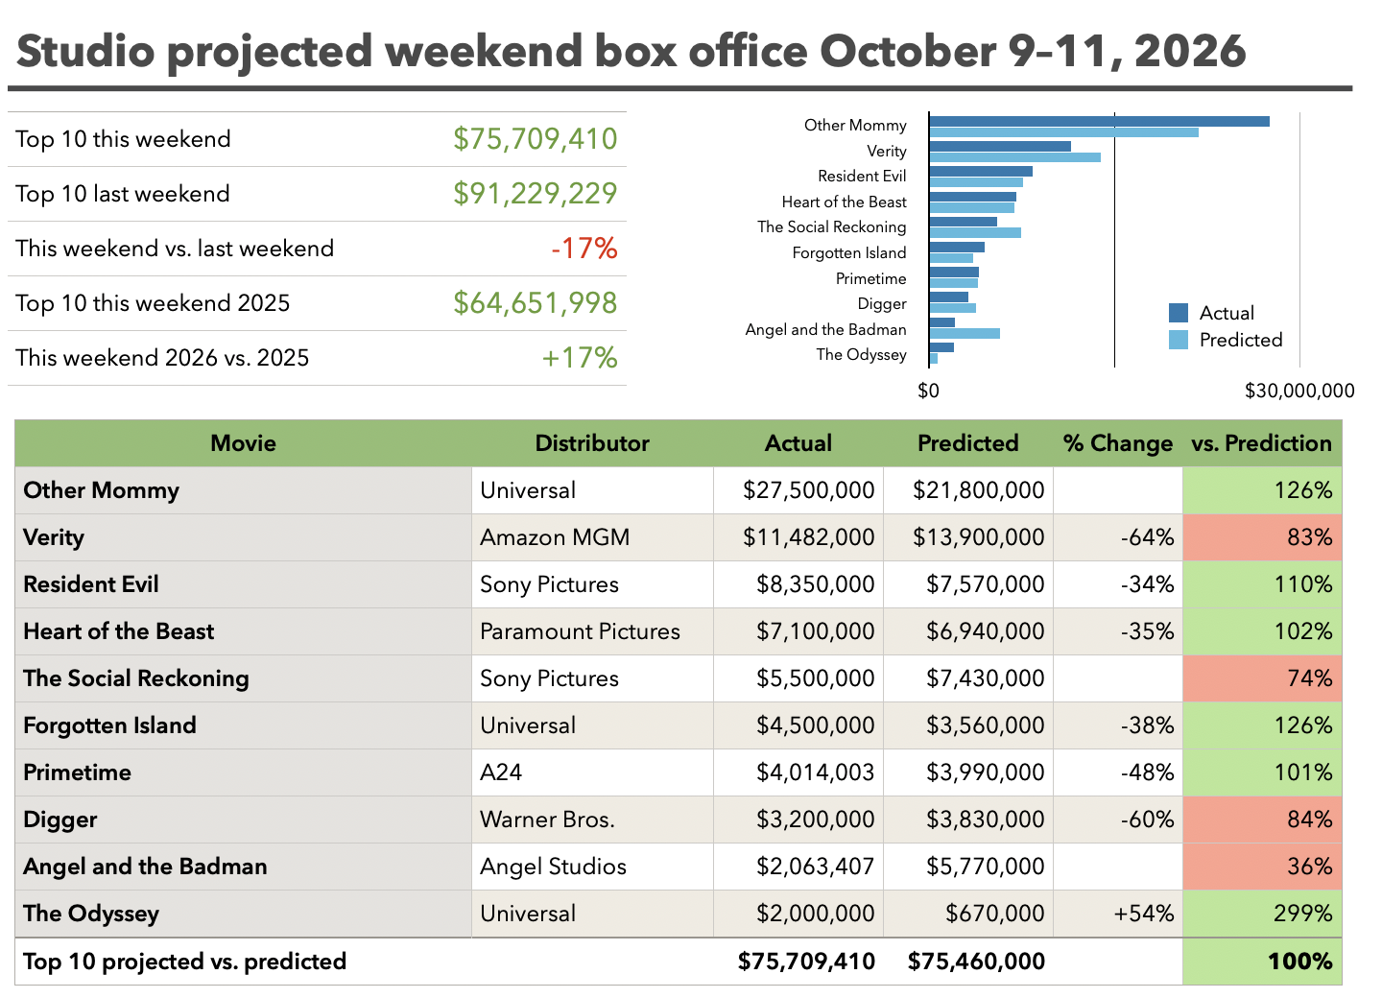Image resolution: width=1382 pixels, height=998 pixels.
Task: Select the $75,460,000 predicted total
Action: (x=976, y=962)
